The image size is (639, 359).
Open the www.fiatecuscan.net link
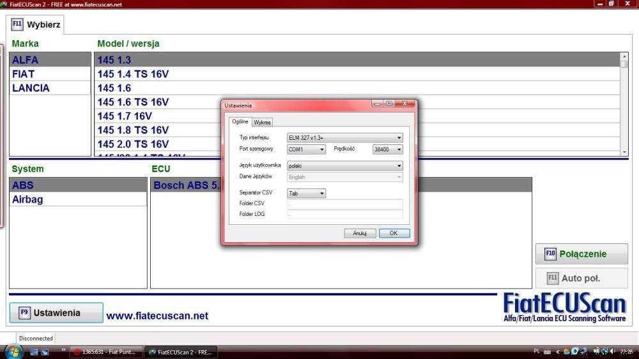157,316
